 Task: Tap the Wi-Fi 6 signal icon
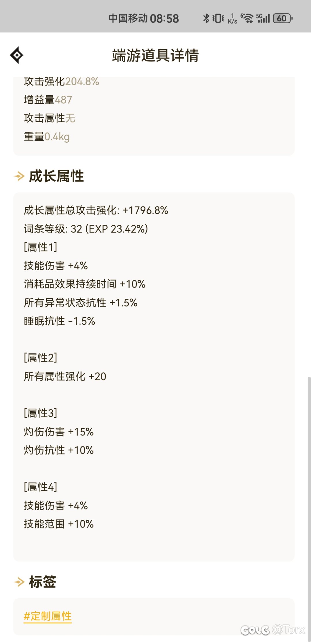point(247,18)
